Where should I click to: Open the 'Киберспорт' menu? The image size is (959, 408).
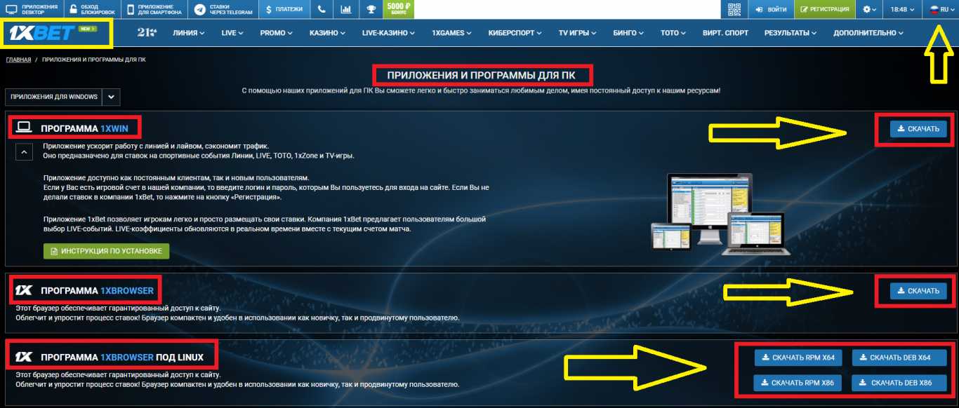tap(515, 33)
